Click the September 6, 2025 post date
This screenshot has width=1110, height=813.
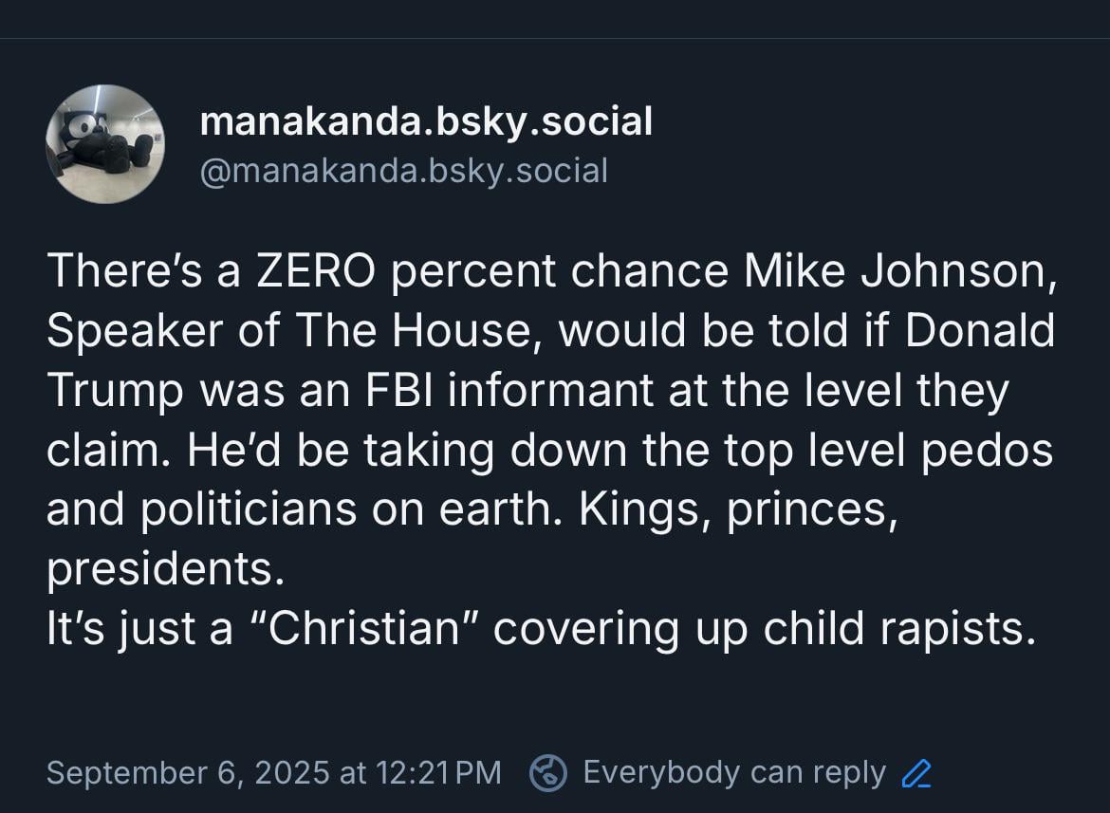(x=188, y=772)
